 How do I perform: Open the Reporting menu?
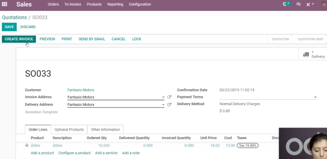(115, 4)
